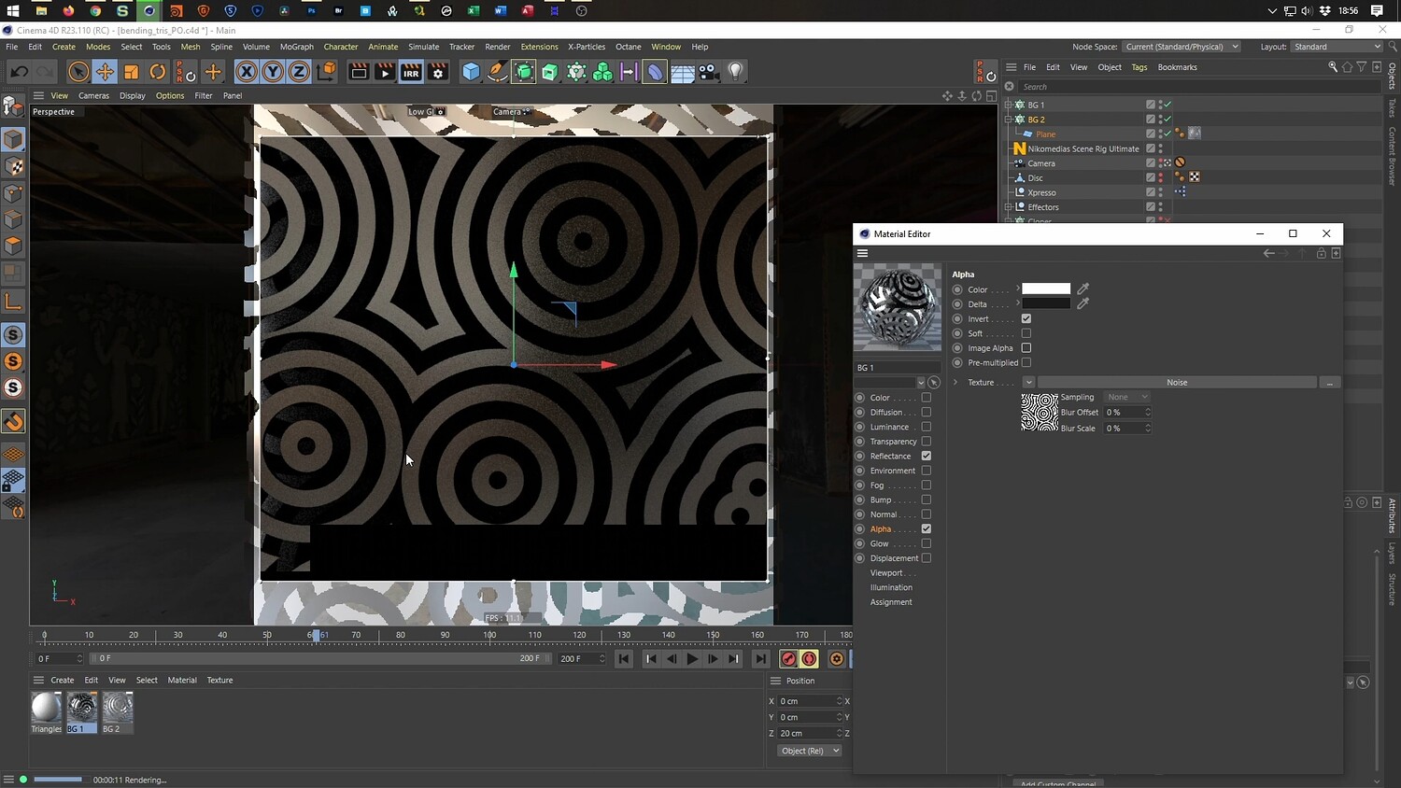
Task: Open the viewport Cameras menu
Action: click(93, 95)
